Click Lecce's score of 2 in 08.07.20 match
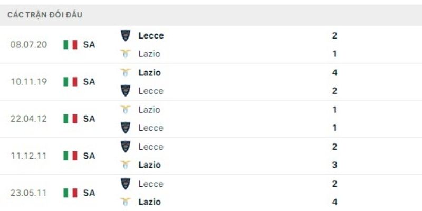The width and height of the screenshot is (422, 211). [334, 35]
